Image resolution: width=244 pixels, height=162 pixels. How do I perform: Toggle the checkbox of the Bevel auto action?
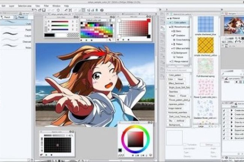(224, 138)
